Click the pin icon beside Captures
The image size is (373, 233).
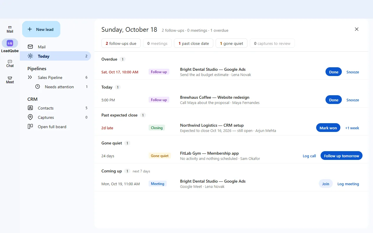tap(30, 117)
